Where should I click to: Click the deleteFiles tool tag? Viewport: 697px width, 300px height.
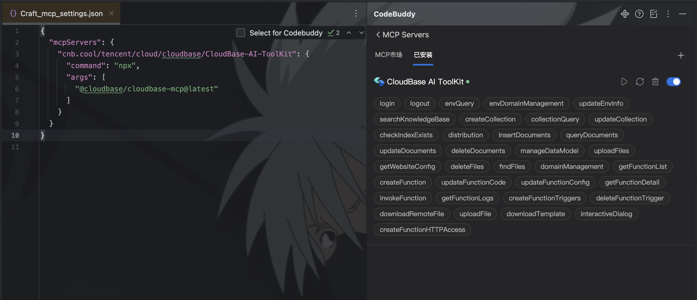467,167
